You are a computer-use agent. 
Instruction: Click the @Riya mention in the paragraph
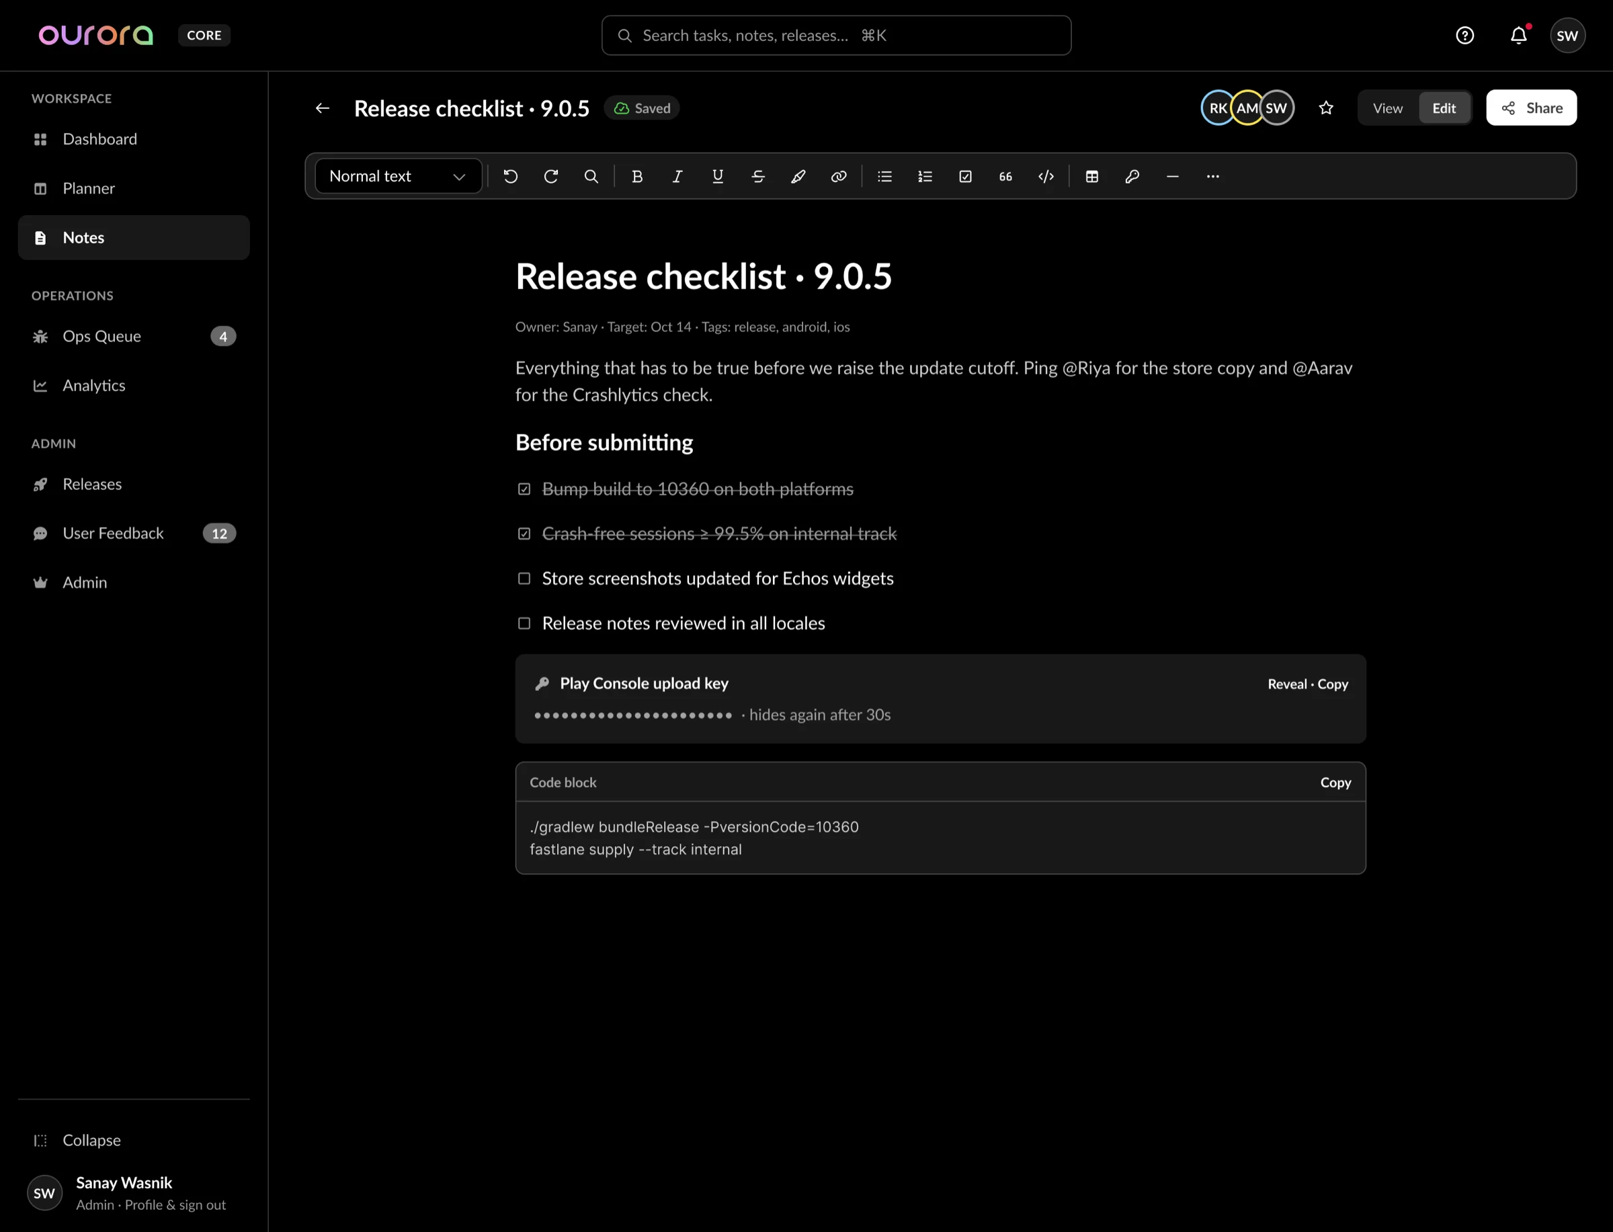[x=1086, y=368]
